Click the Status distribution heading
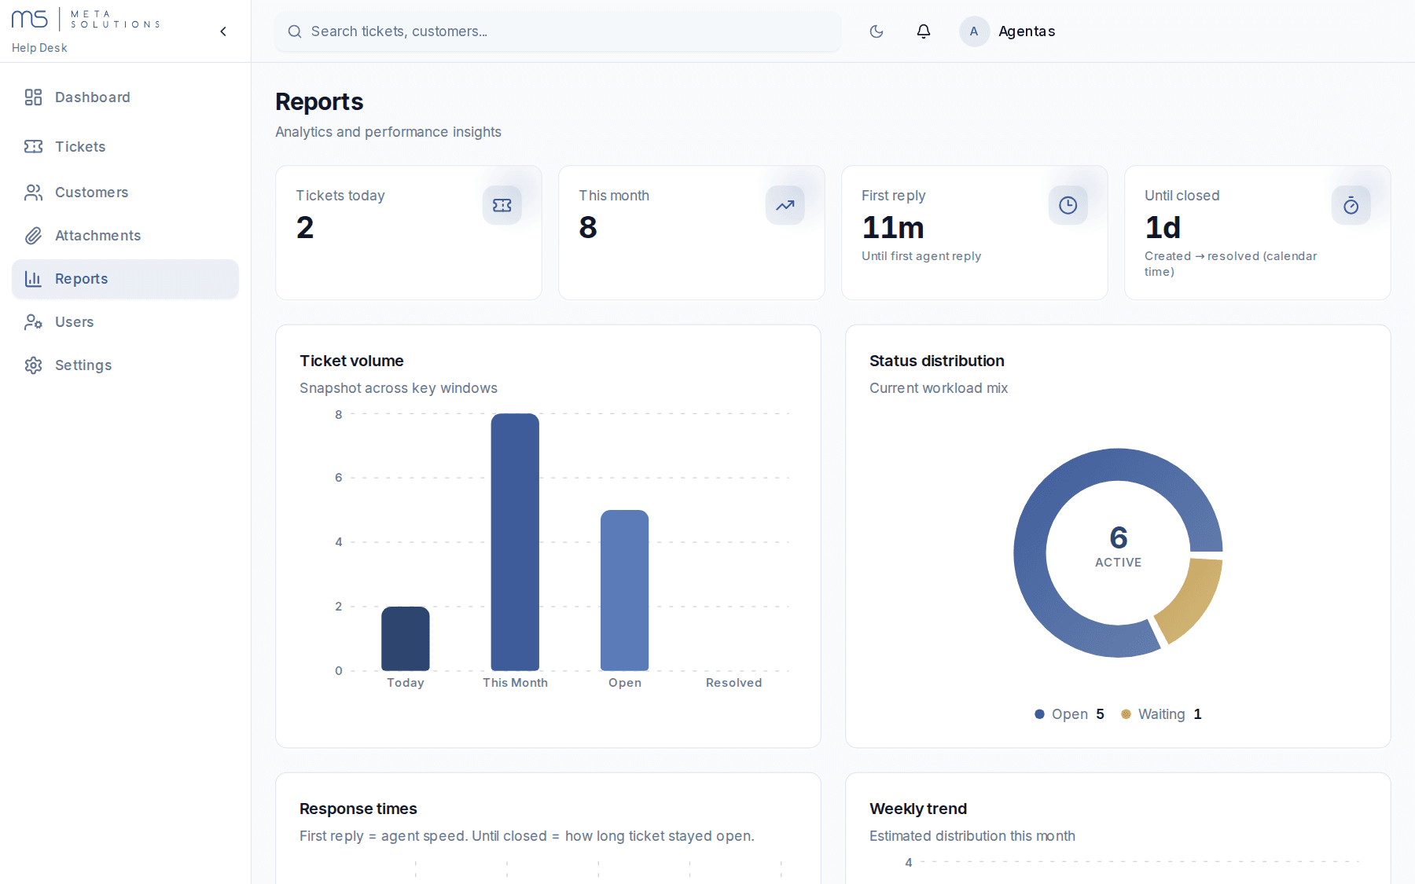 click(x=937, y=361)
